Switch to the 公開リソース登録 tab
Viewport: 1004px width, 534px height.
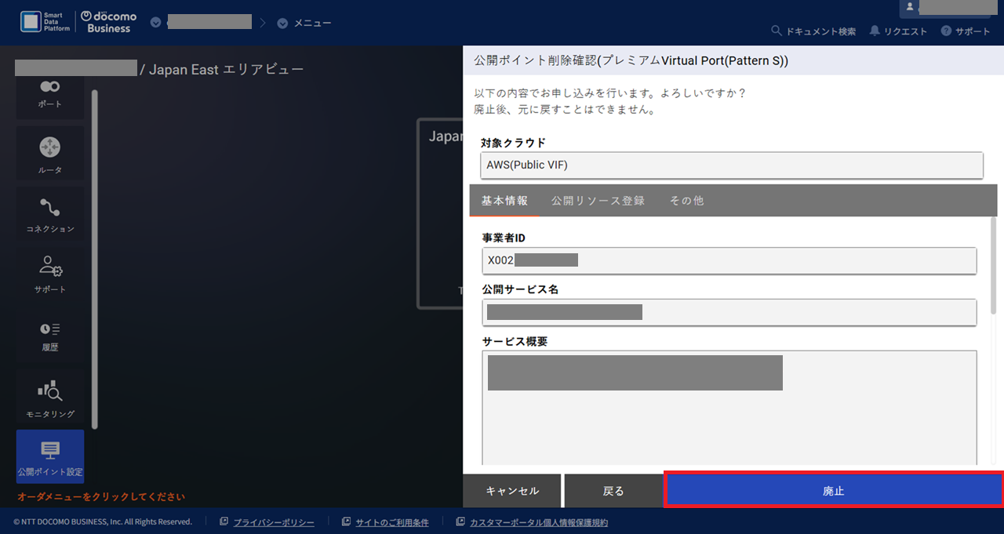(597, 201)
